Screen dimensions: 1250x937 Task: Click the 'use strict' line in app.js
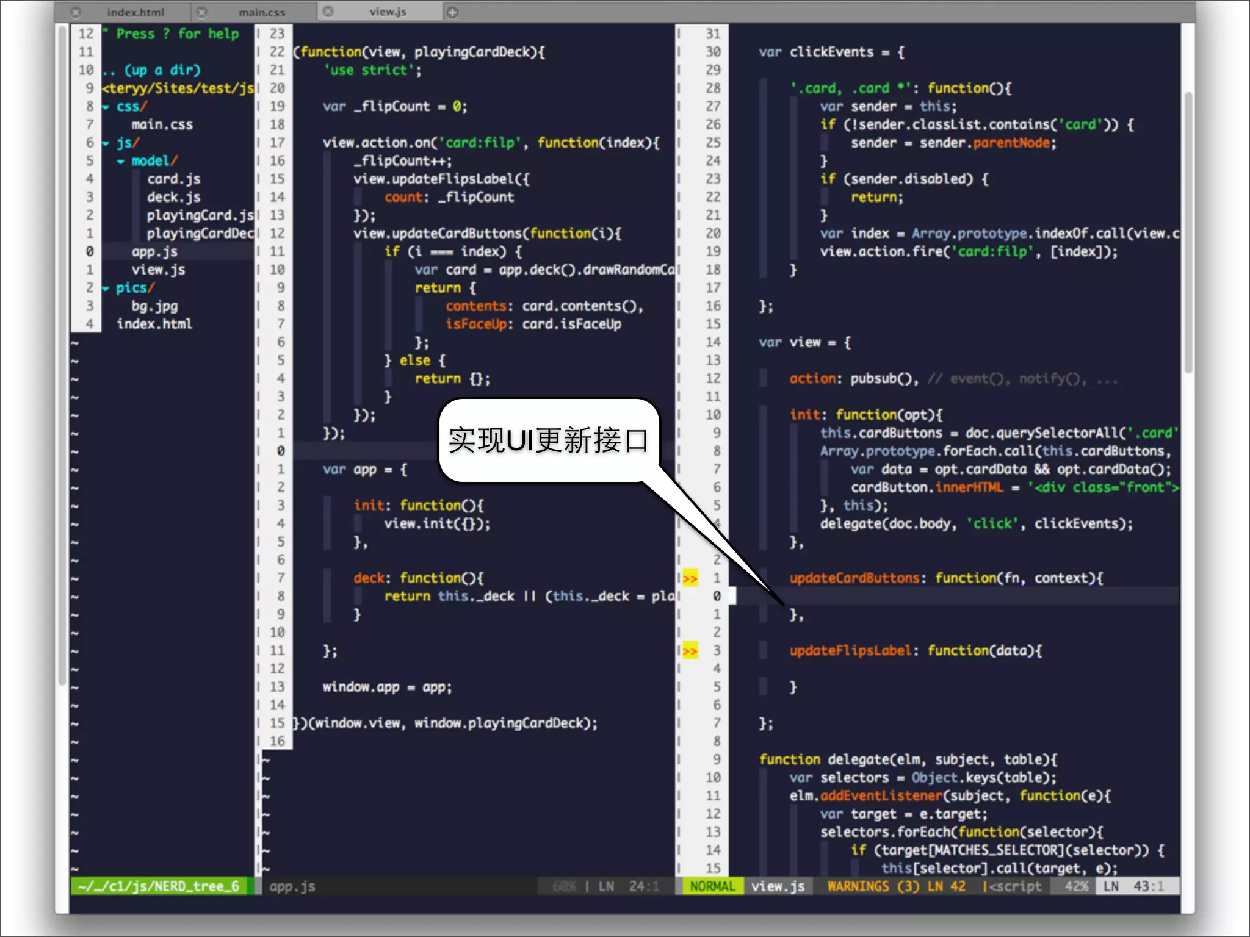(x=372, y=70)
